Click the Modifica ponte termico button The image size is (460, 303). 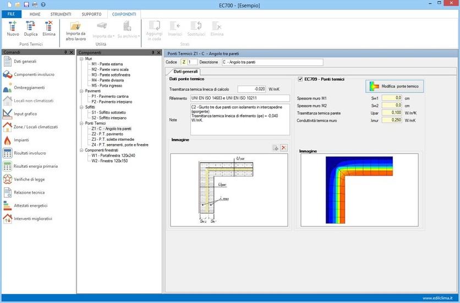pos(395,86)
